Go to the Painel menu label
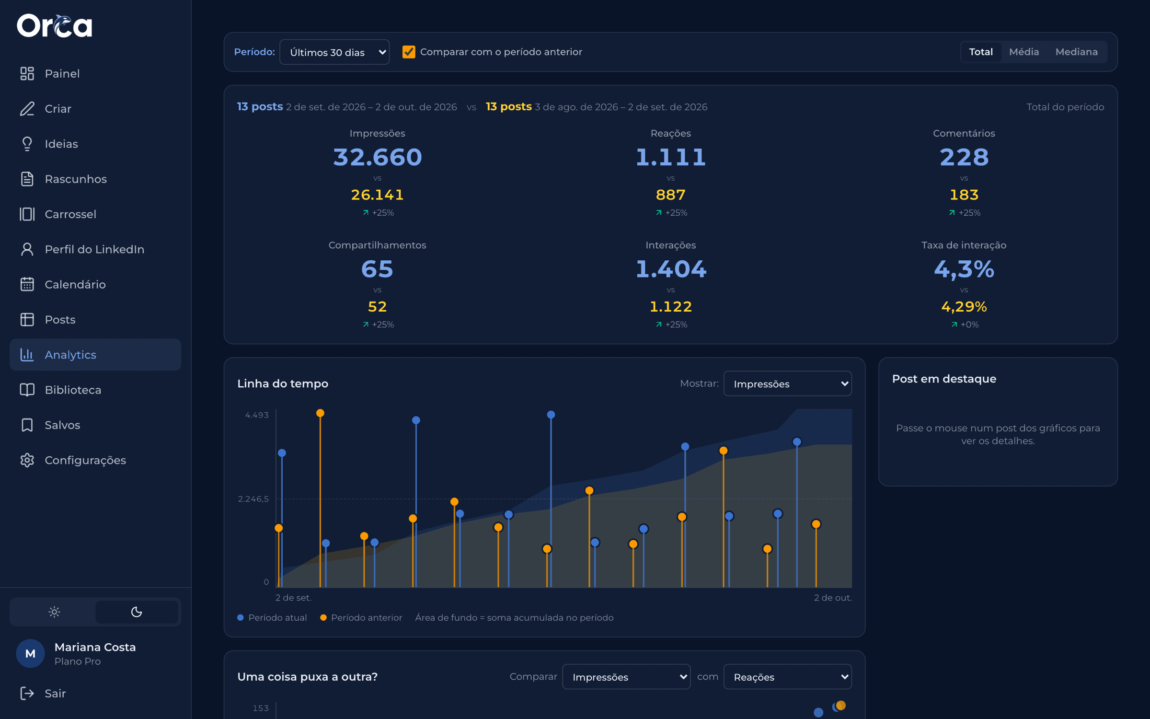 62,73
